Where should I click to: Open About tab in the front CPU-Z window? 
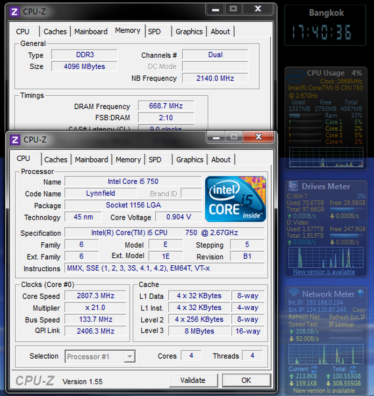[x=221, y=160]
